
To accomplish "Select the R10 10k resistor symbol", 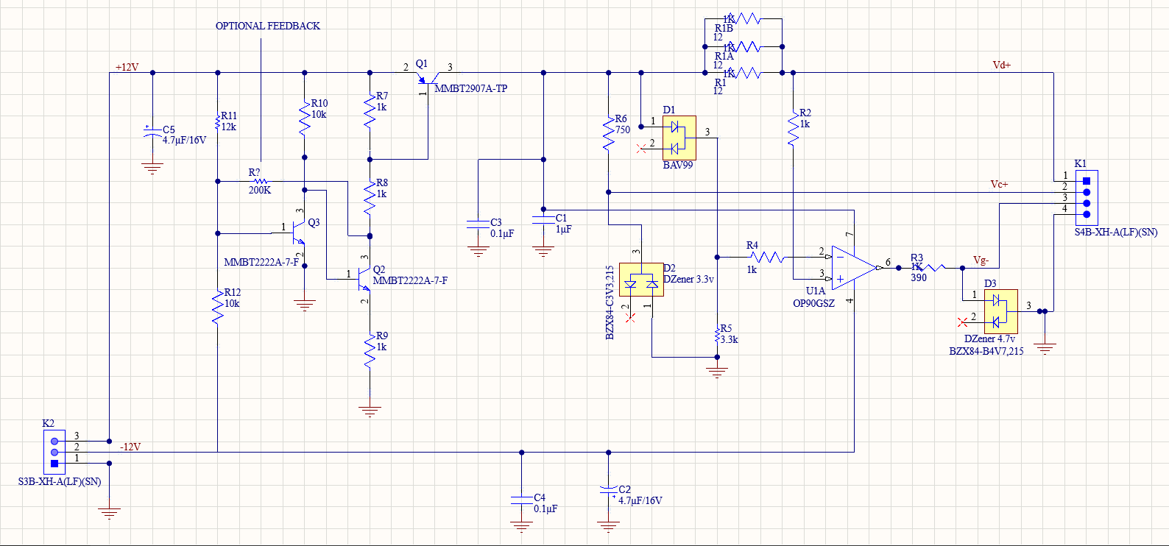I will pos(305,119).
